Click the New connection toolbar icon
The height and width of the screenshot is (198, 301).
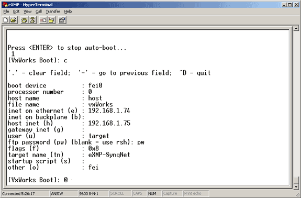pos(6,20)
